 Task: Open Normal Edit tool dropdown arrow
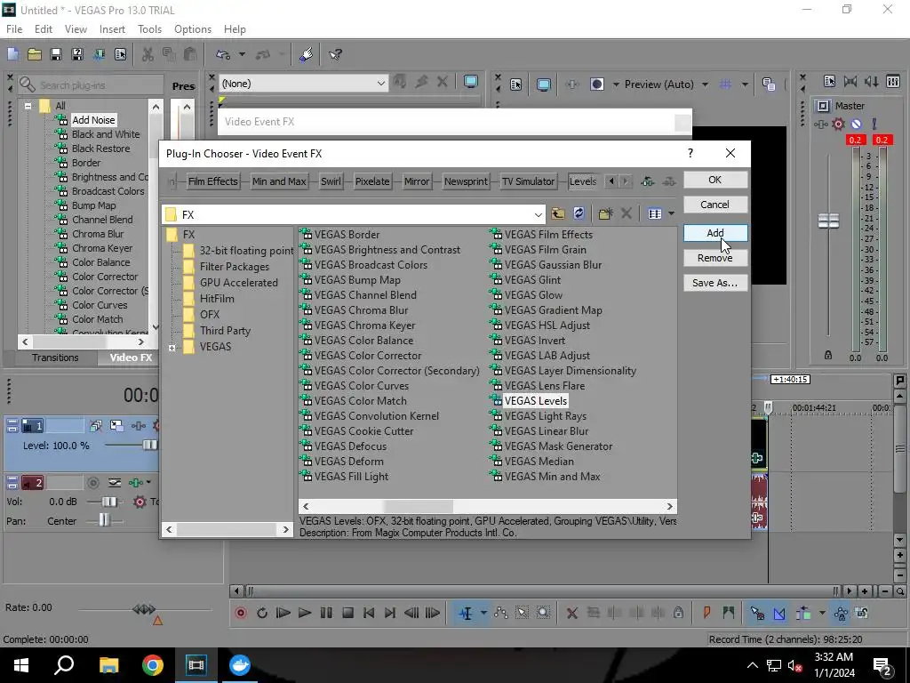point(483,613)
